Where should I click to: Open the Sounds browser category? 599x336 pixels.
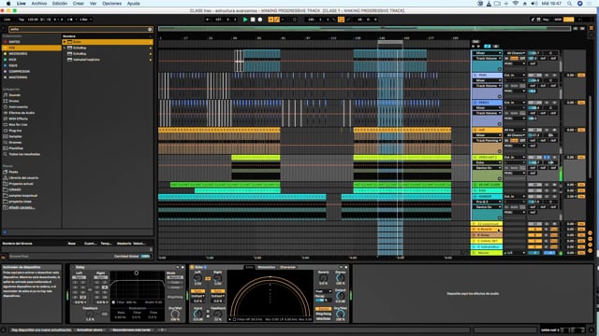point(15,95)
